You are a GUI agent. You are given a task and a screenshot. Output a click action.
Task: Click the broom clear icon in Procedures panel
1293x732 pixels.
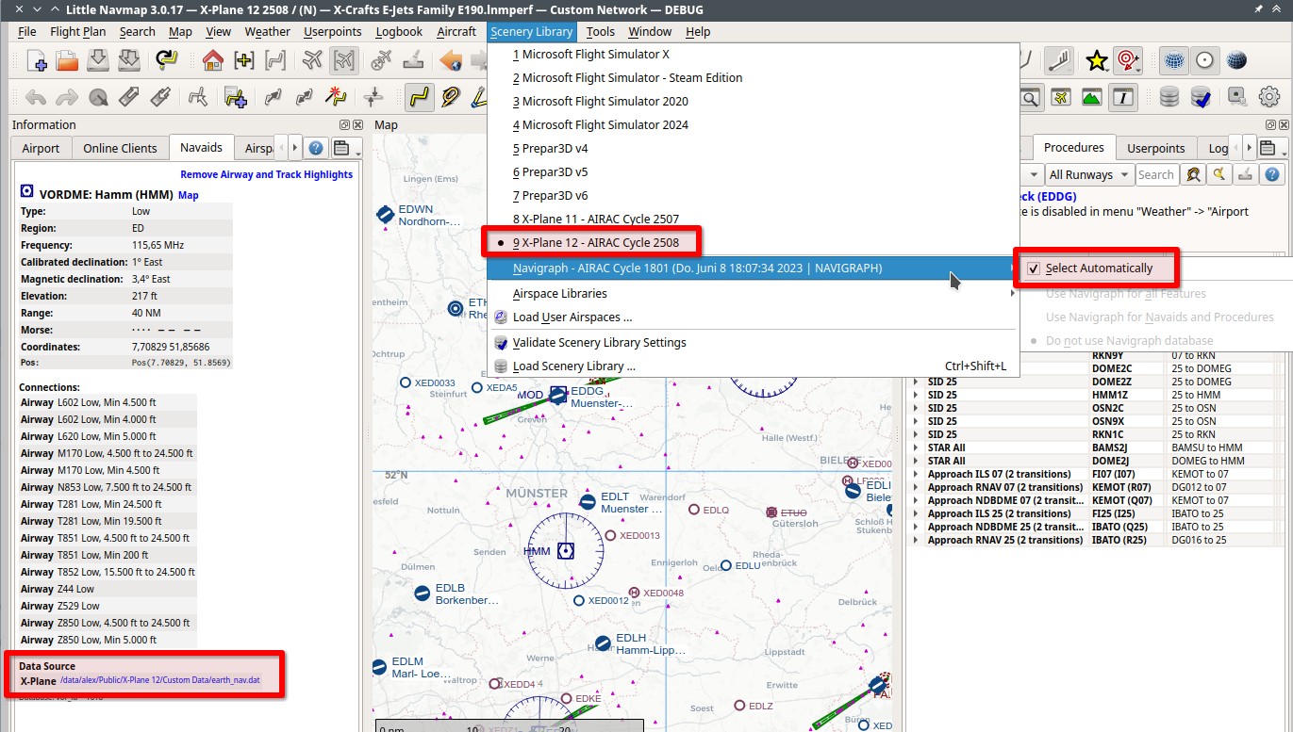click(x=1246, y=174)
